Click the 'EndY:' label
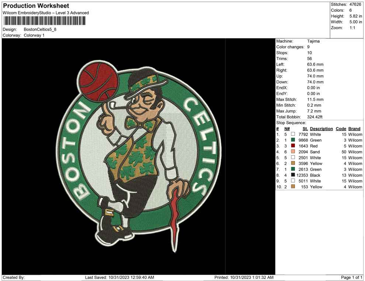 pyautogui.click(x=282, y=94)
